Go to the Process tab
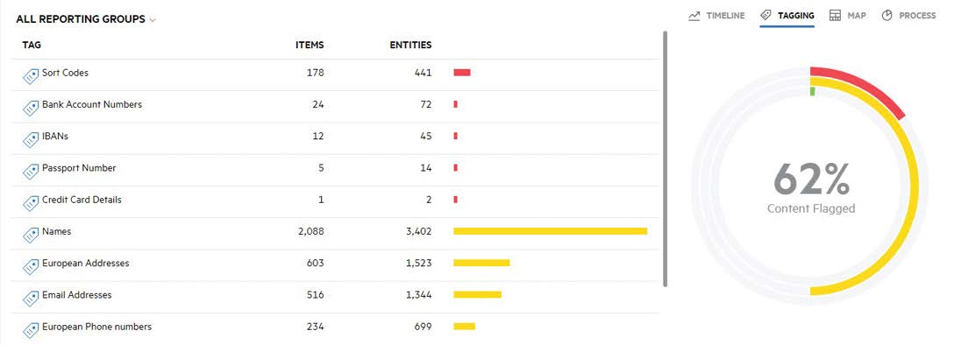The width and height of the screenshot is (954, 345). coord(909,16)
